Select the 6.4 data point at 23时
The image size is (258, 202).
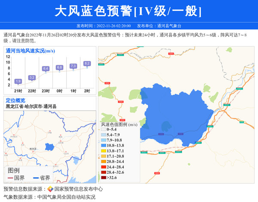pos(46,69)
